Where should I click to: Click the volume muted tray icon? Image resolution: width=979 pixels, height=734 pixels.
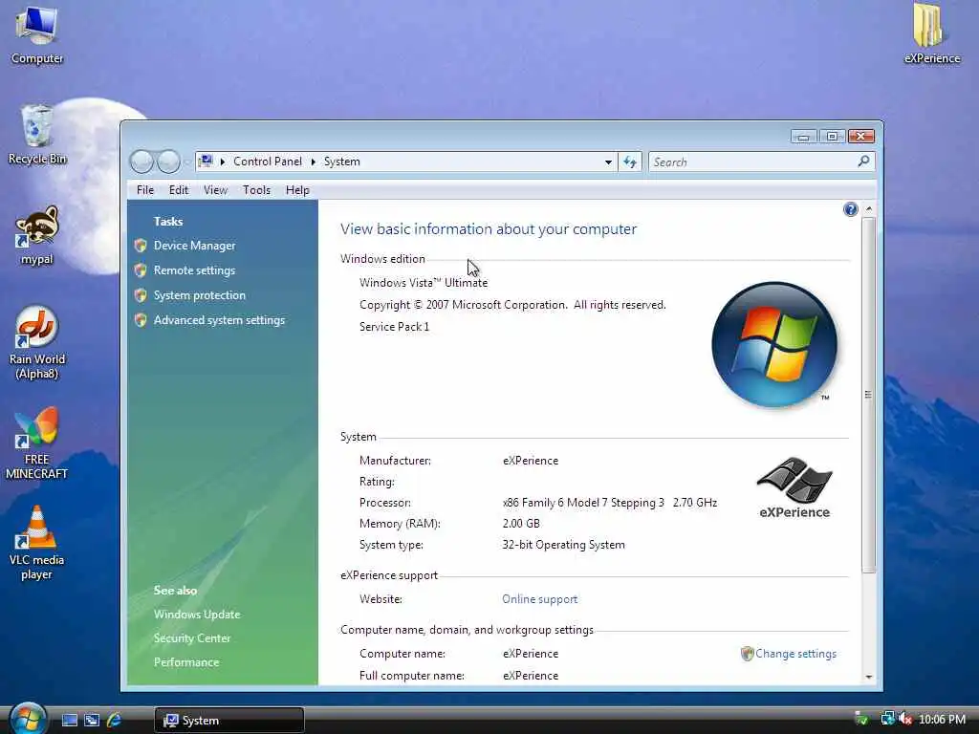[905, 719]
